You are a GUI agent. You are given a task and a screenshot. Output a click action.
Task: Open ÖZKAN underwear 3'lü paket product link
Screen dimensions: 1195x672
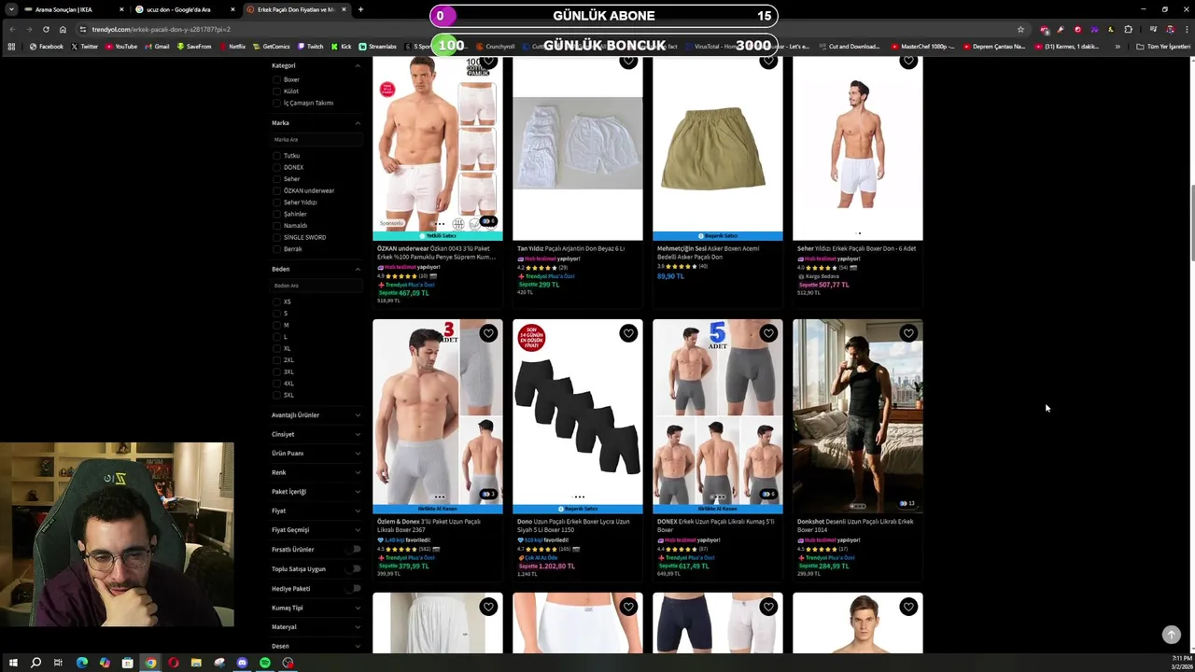tap(437, 252)
